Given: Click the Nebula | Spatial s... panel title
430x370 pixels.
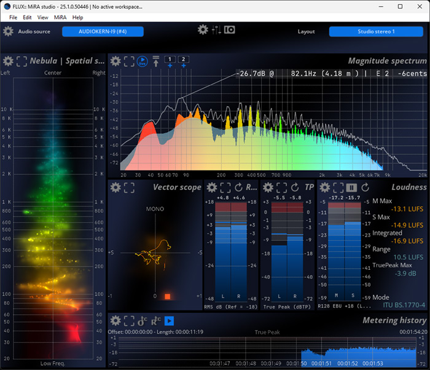Looking at the screenshot, I should pyautogui.click(x=67, y=61).
